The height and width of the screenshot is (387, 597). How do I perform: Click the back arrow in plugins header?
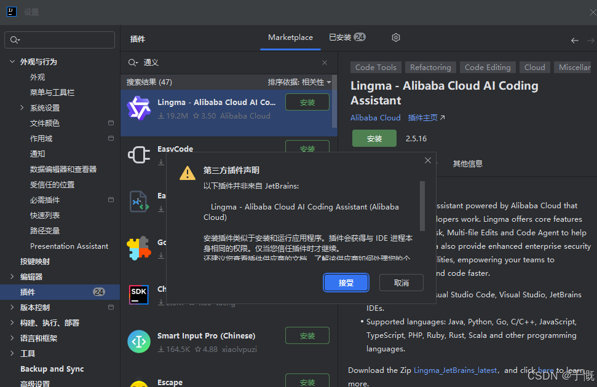click(x=575, y=41)
